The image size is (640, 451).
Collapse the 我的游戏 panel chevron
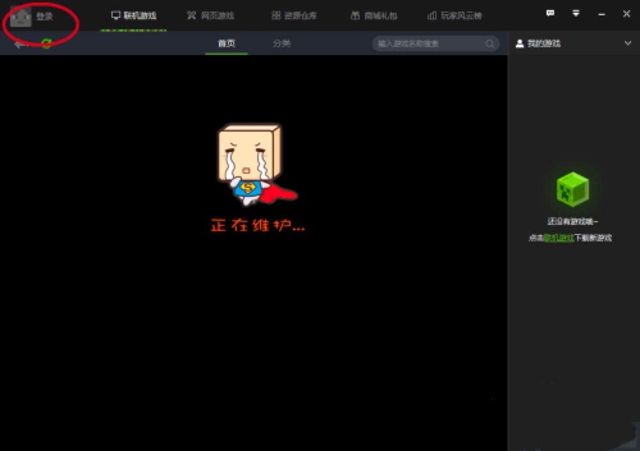pyautogui.click(x=628, y=43)
